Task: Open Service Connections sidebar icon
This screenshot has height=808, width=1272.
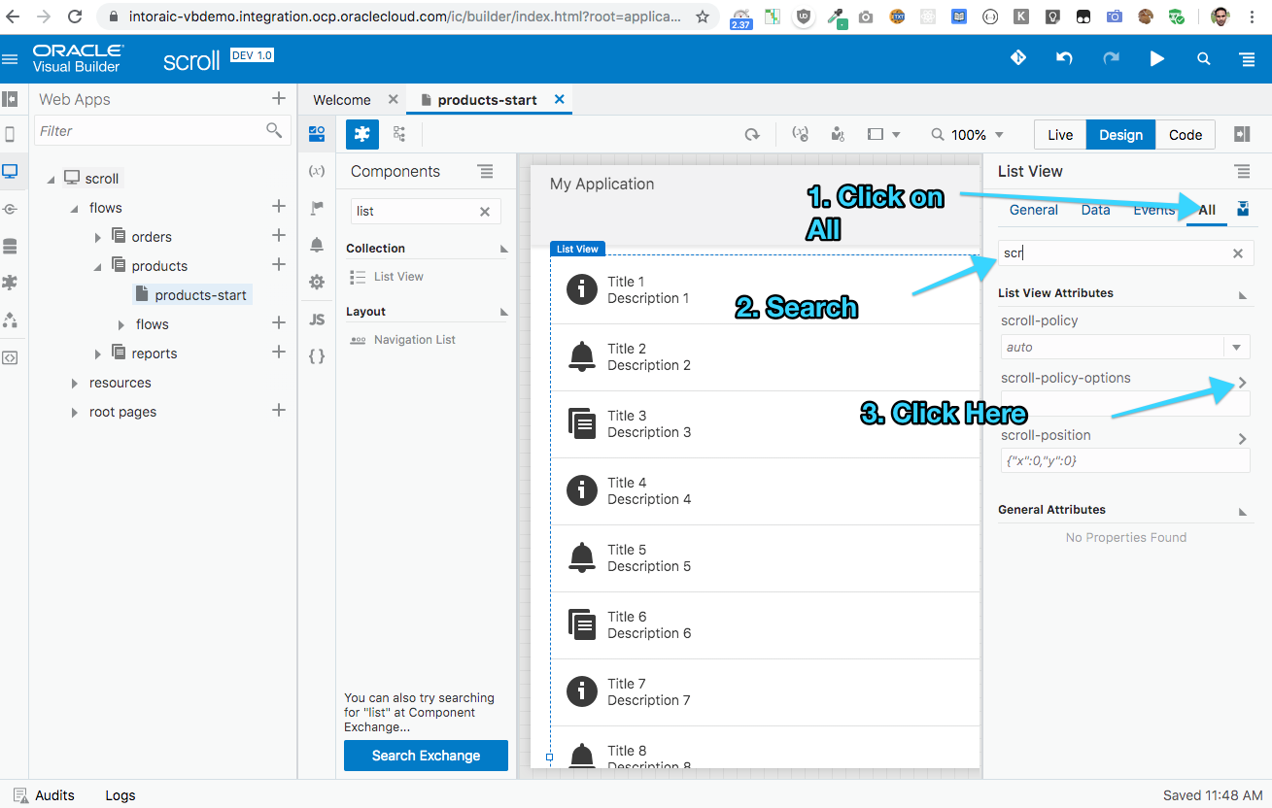Action: pyautogui.click(x=11, y=209)
